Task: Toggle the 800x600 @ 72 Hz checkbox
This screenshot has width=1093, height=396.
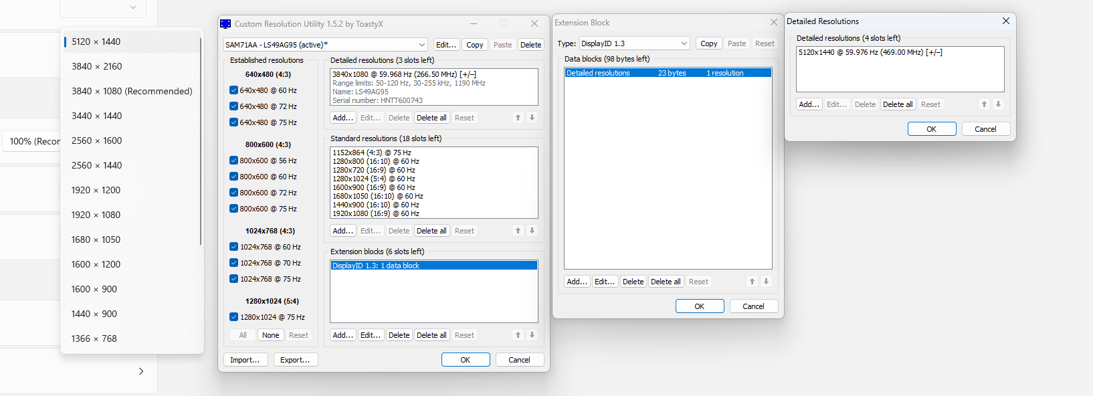Action: point(234,193)
